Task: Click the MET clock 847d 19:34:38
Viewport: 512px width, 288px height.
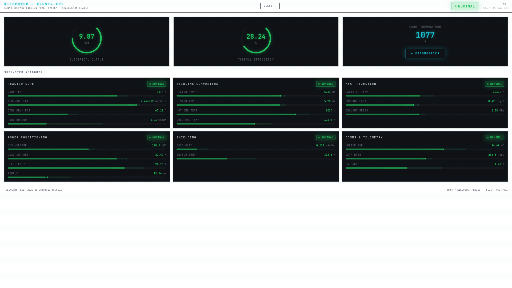Action: pos(495,8)
